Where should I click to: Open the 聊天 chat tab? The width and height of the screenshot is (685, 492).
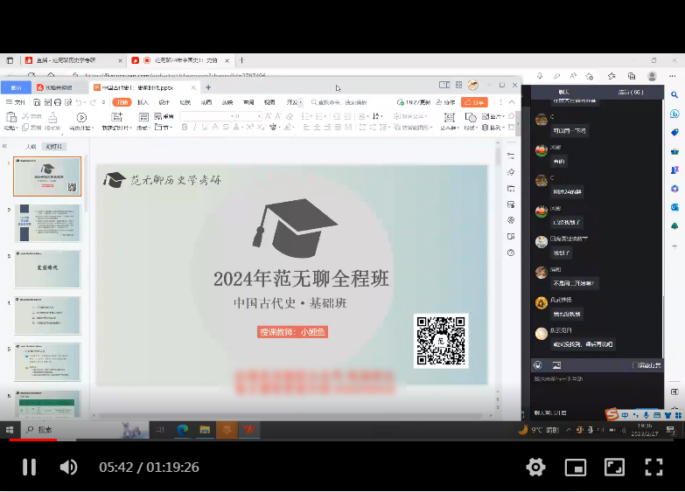pos(563,92)
